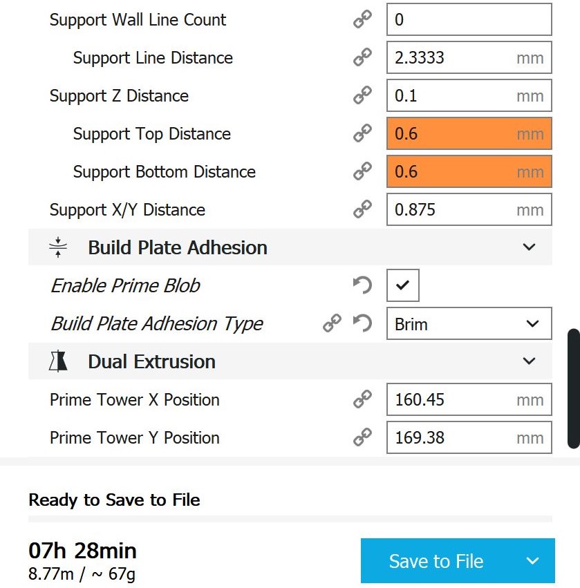Uncheck the Enable Prime Blob checkbox
Image resolution: width=580 pixels, height=588 pixels.
(403, 285)
